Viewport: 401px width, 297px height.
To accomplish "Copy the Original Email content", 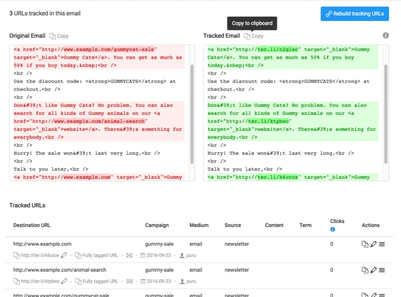I will coord(59,36).
